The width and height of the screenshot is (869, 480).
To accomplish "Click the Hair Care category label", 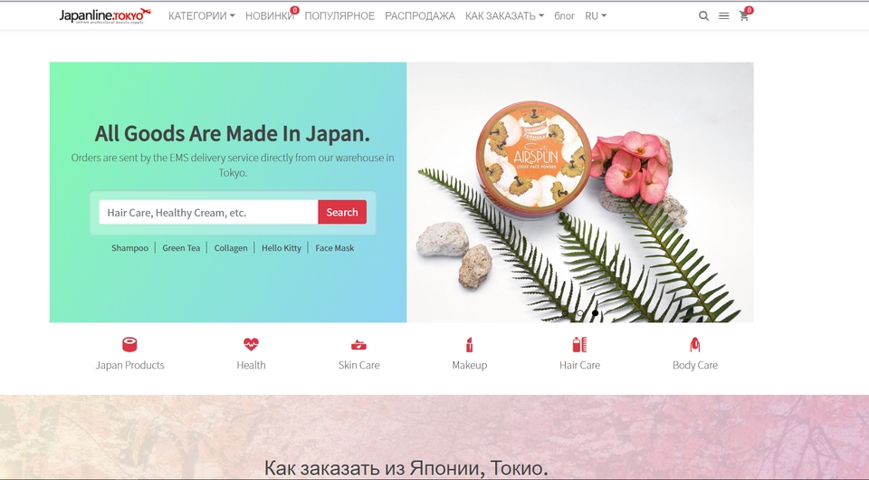I will (579, 365).
